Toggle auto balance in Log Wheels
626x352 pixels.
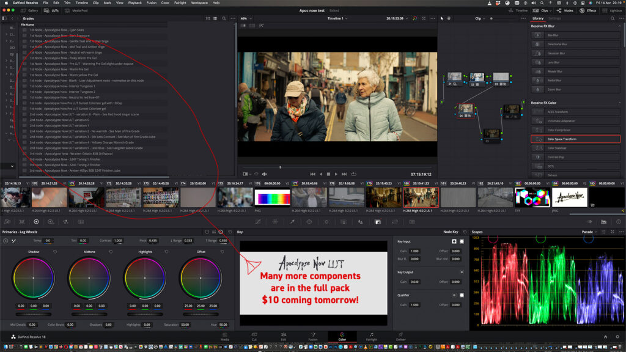6,241
